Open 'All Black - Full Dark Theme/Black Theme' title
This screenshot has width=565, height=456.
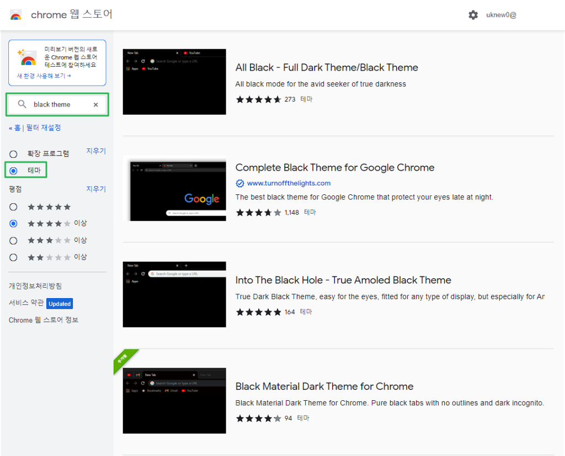(x=327, y=67)
